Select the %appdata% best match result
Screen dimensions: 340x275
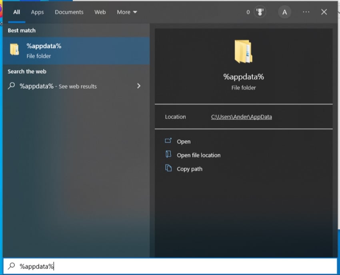tap(76, 51)
